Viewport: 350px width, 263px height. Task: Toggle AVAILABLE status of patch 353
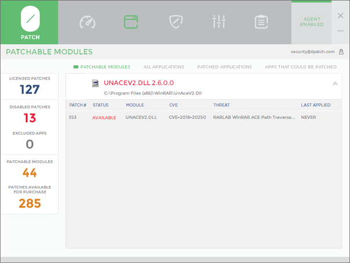(104, 118)
